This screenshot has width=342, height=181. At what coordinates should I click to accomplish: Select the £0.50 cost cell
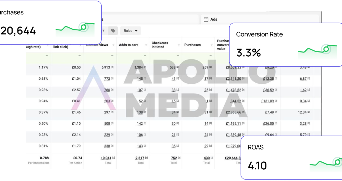(76, 67)
